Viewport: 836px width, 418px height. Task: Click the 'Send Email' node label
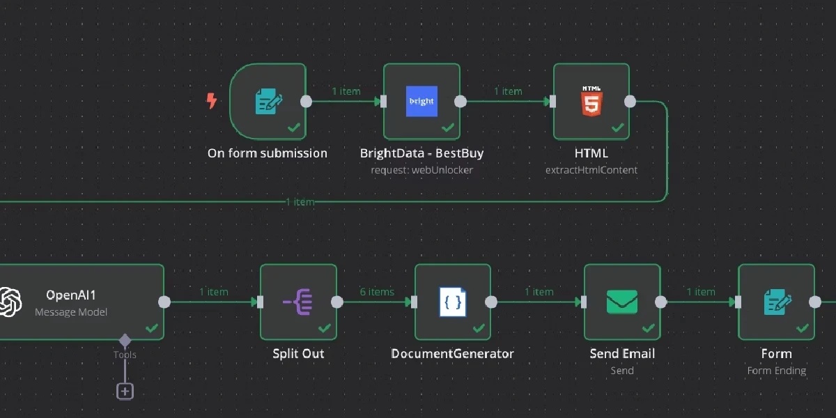(622, 354)
